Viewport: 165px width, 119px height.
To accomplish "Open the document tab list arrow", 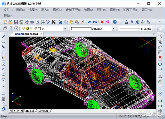I will (x=154, y=34).
